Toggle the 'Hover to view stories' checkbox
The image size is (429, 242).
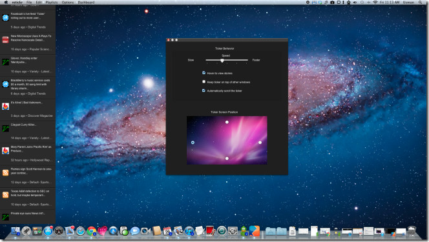point(204,73)
